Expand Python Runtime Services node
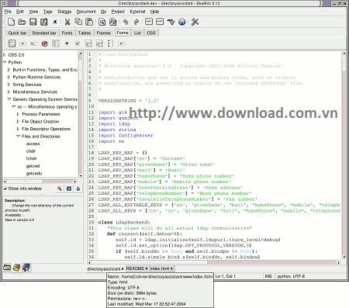The height and width of the screenshot is (308, 349). point(9,77)
